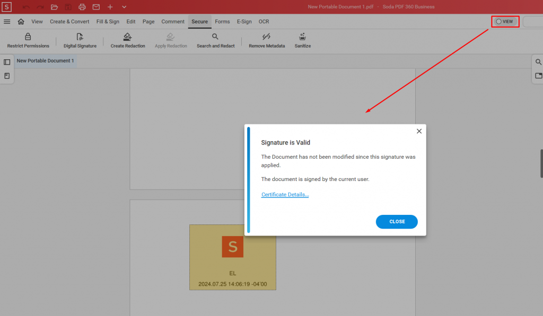This screenshot has width=543, height=316.
Task: Click signature timestamp 2024.07.25 14:06:19
Action: pyautogui.click(x=233, y=284)
